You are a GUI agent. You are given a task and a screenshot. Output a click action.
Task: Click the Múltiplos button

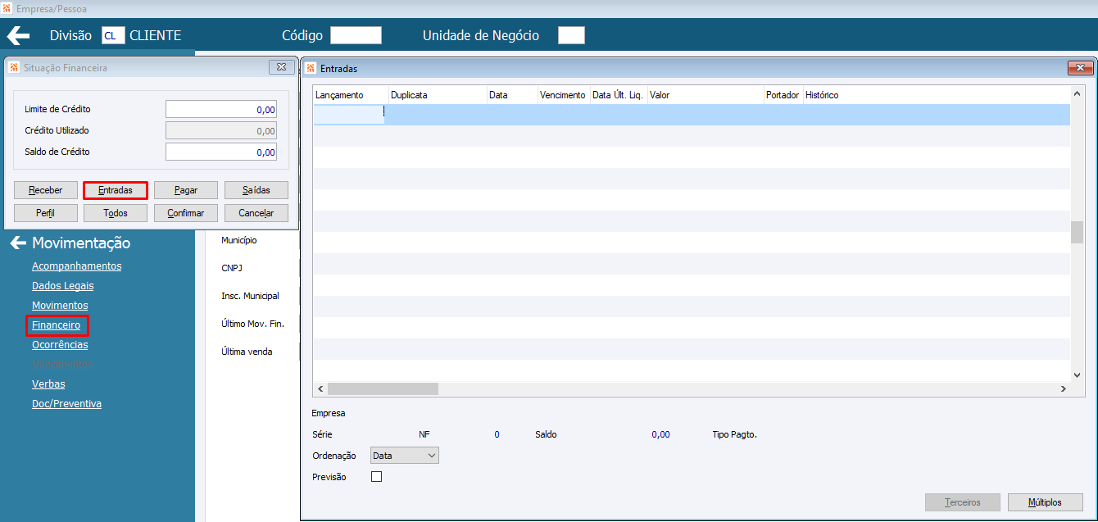point(1045,502)
